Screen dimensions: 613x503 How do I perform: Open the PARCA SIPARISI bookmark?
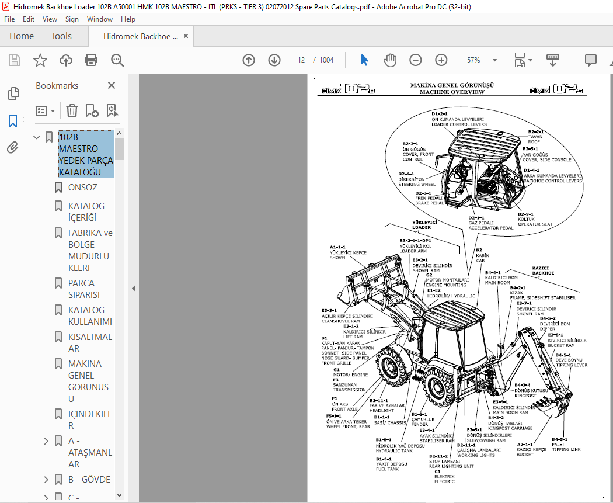point(84,289)
